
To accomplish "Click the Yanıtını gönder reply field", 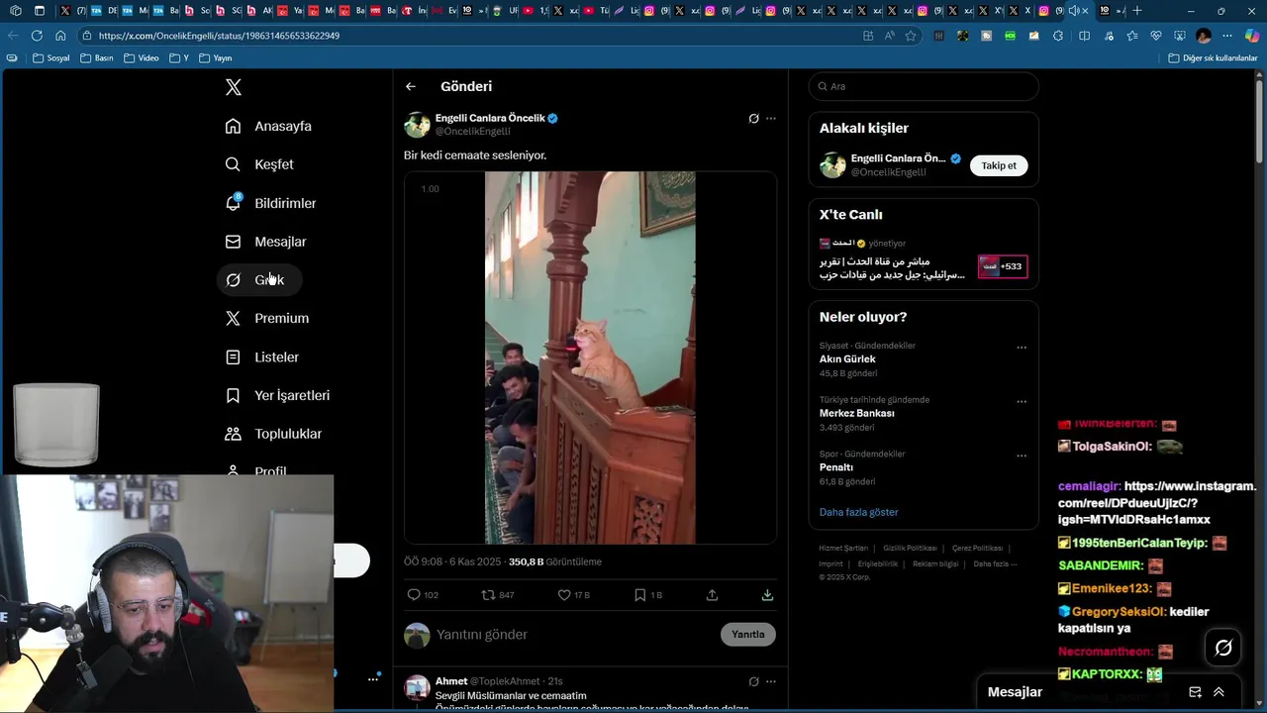I will tap(574, 635).
